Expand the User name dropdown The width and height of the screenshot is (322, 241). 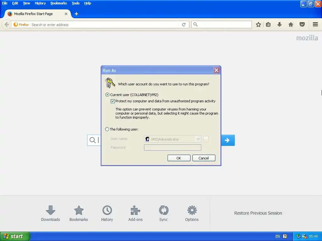(x=198, y=139)
